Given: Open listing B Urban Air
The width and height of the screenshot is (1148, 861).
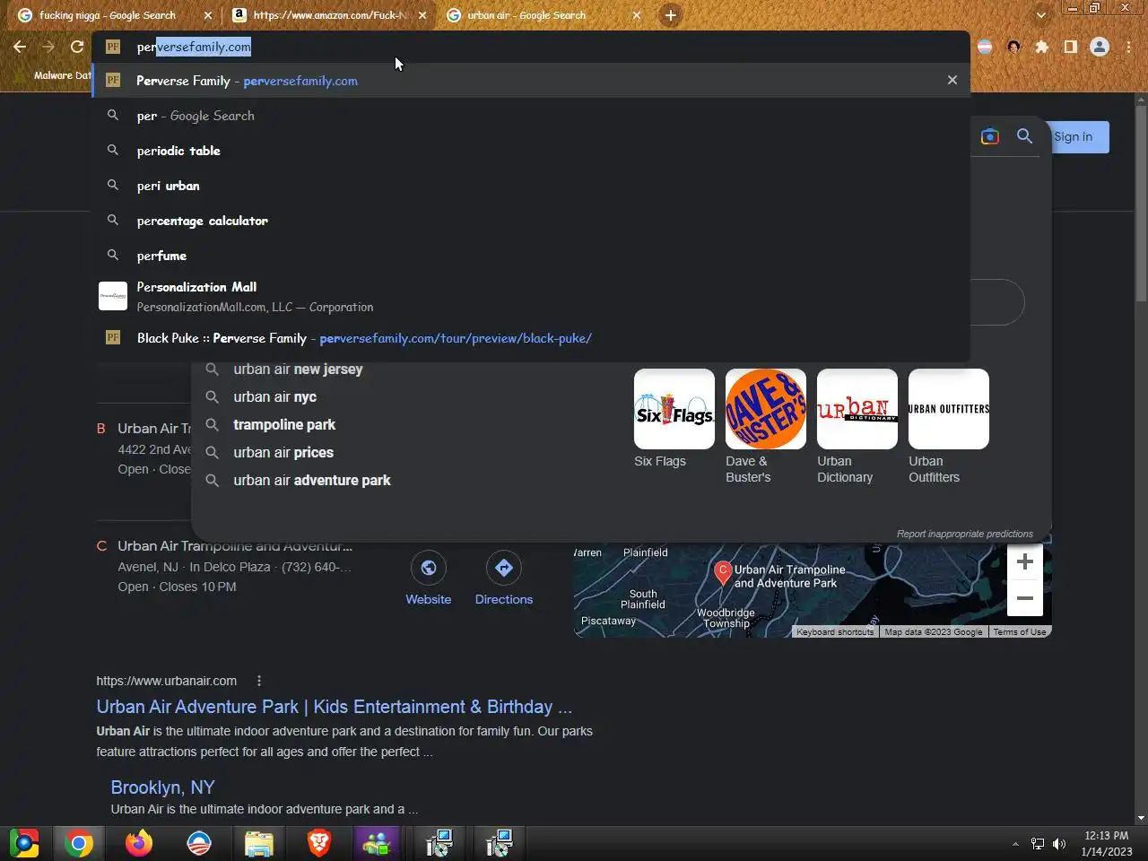Looking at the screenshot, I should click(153, 429).
